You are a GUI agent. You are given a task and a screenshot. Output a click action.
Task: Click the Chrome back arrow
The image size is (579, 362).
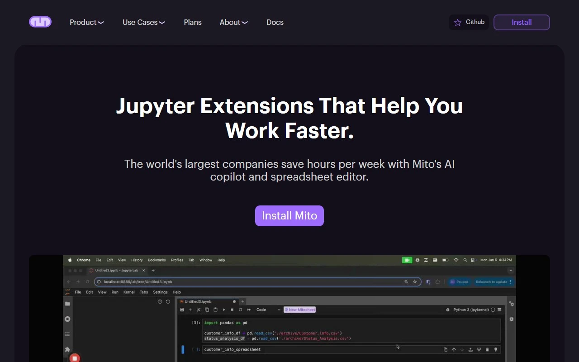[69, 281]
